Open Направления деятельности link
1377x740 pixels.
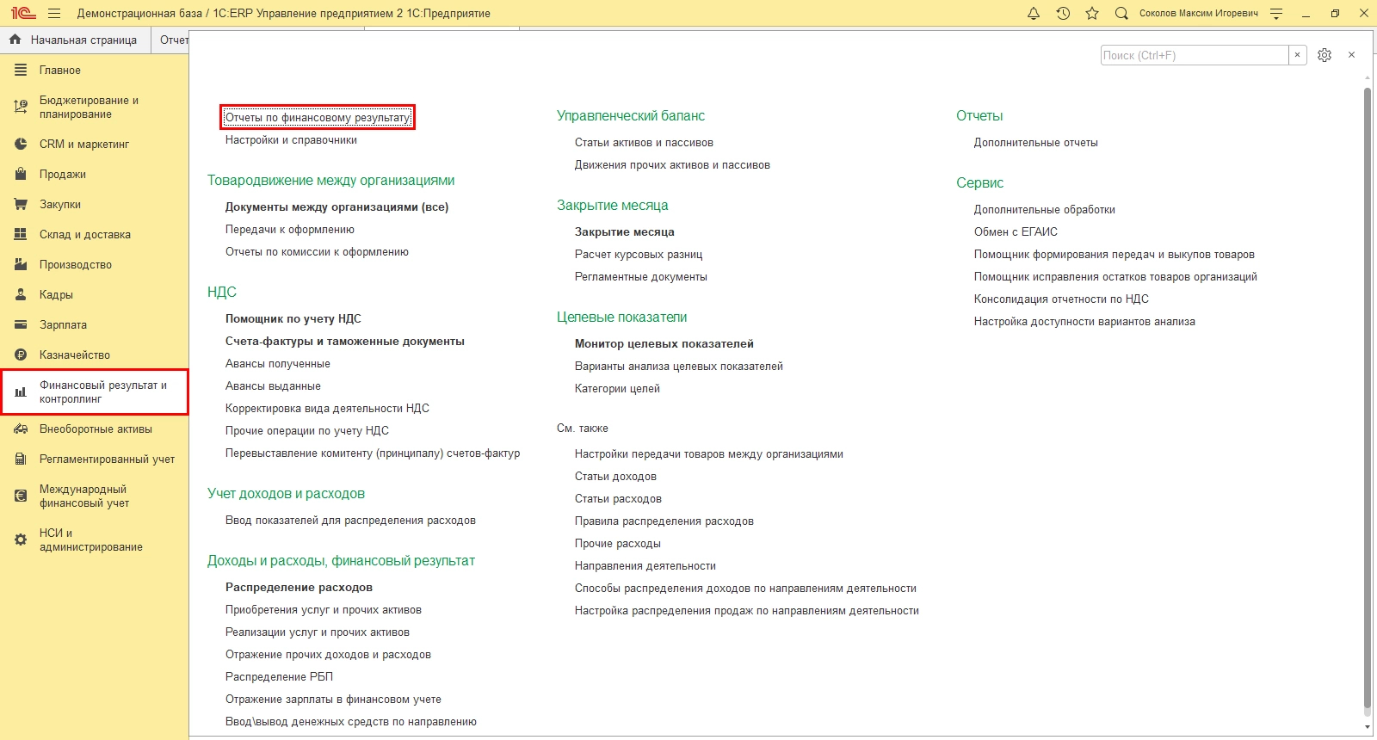(x=645, y=566)
